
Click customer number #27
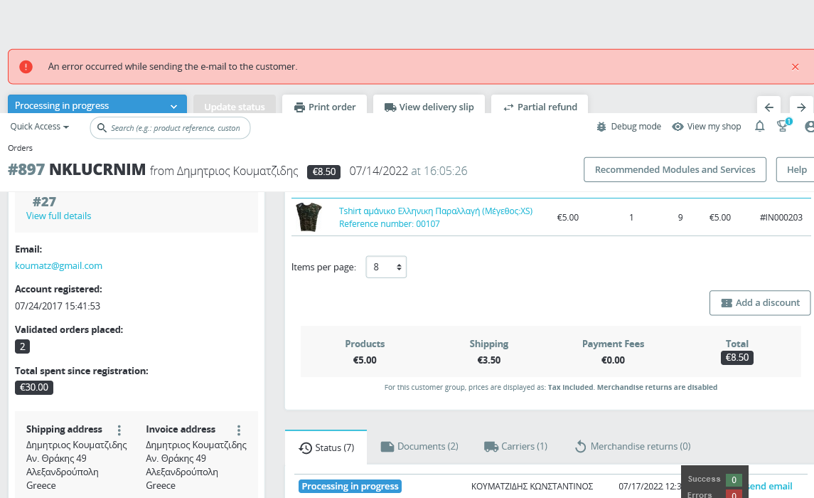point(44,201)
